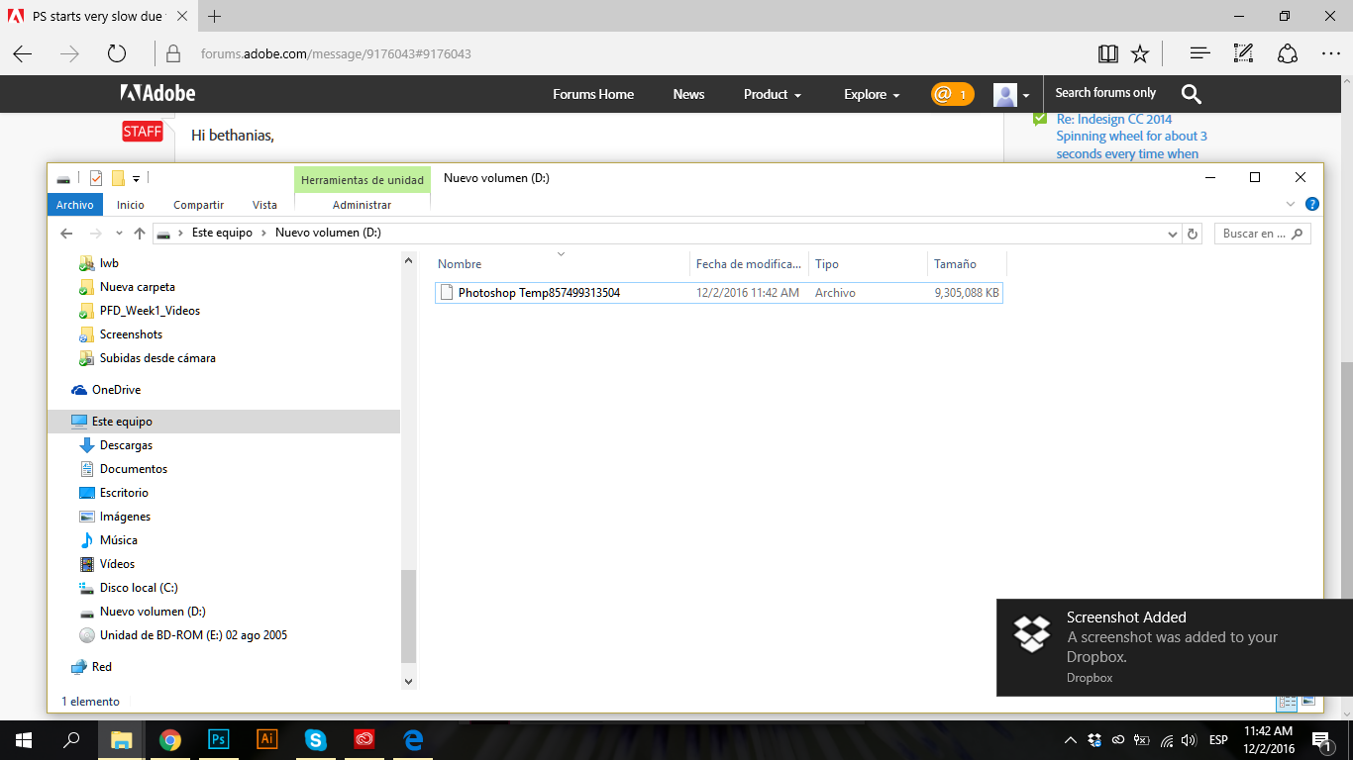Refresh the Explorer folder view

1194,234
